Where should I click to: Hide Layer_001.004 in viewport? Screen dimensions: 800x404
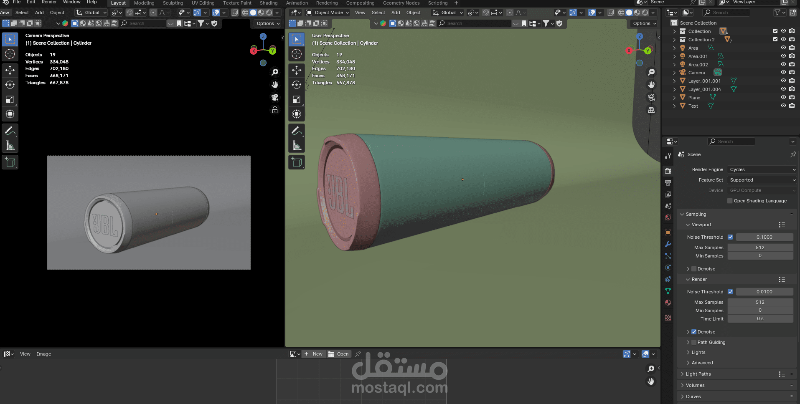tap(784, 89)
